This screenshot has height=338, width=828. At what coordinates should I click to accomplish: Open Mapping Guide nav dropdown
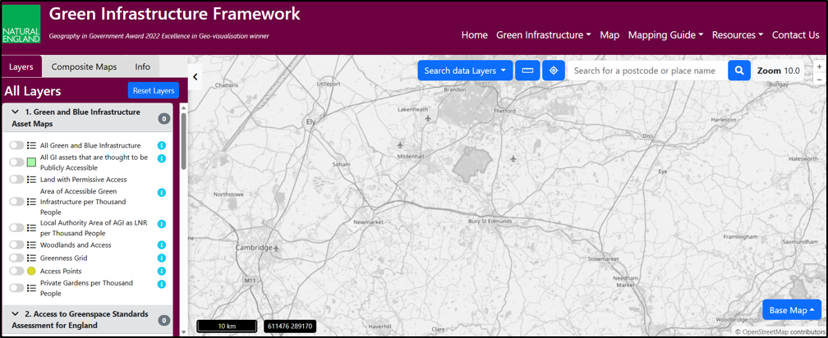(665, 35)
